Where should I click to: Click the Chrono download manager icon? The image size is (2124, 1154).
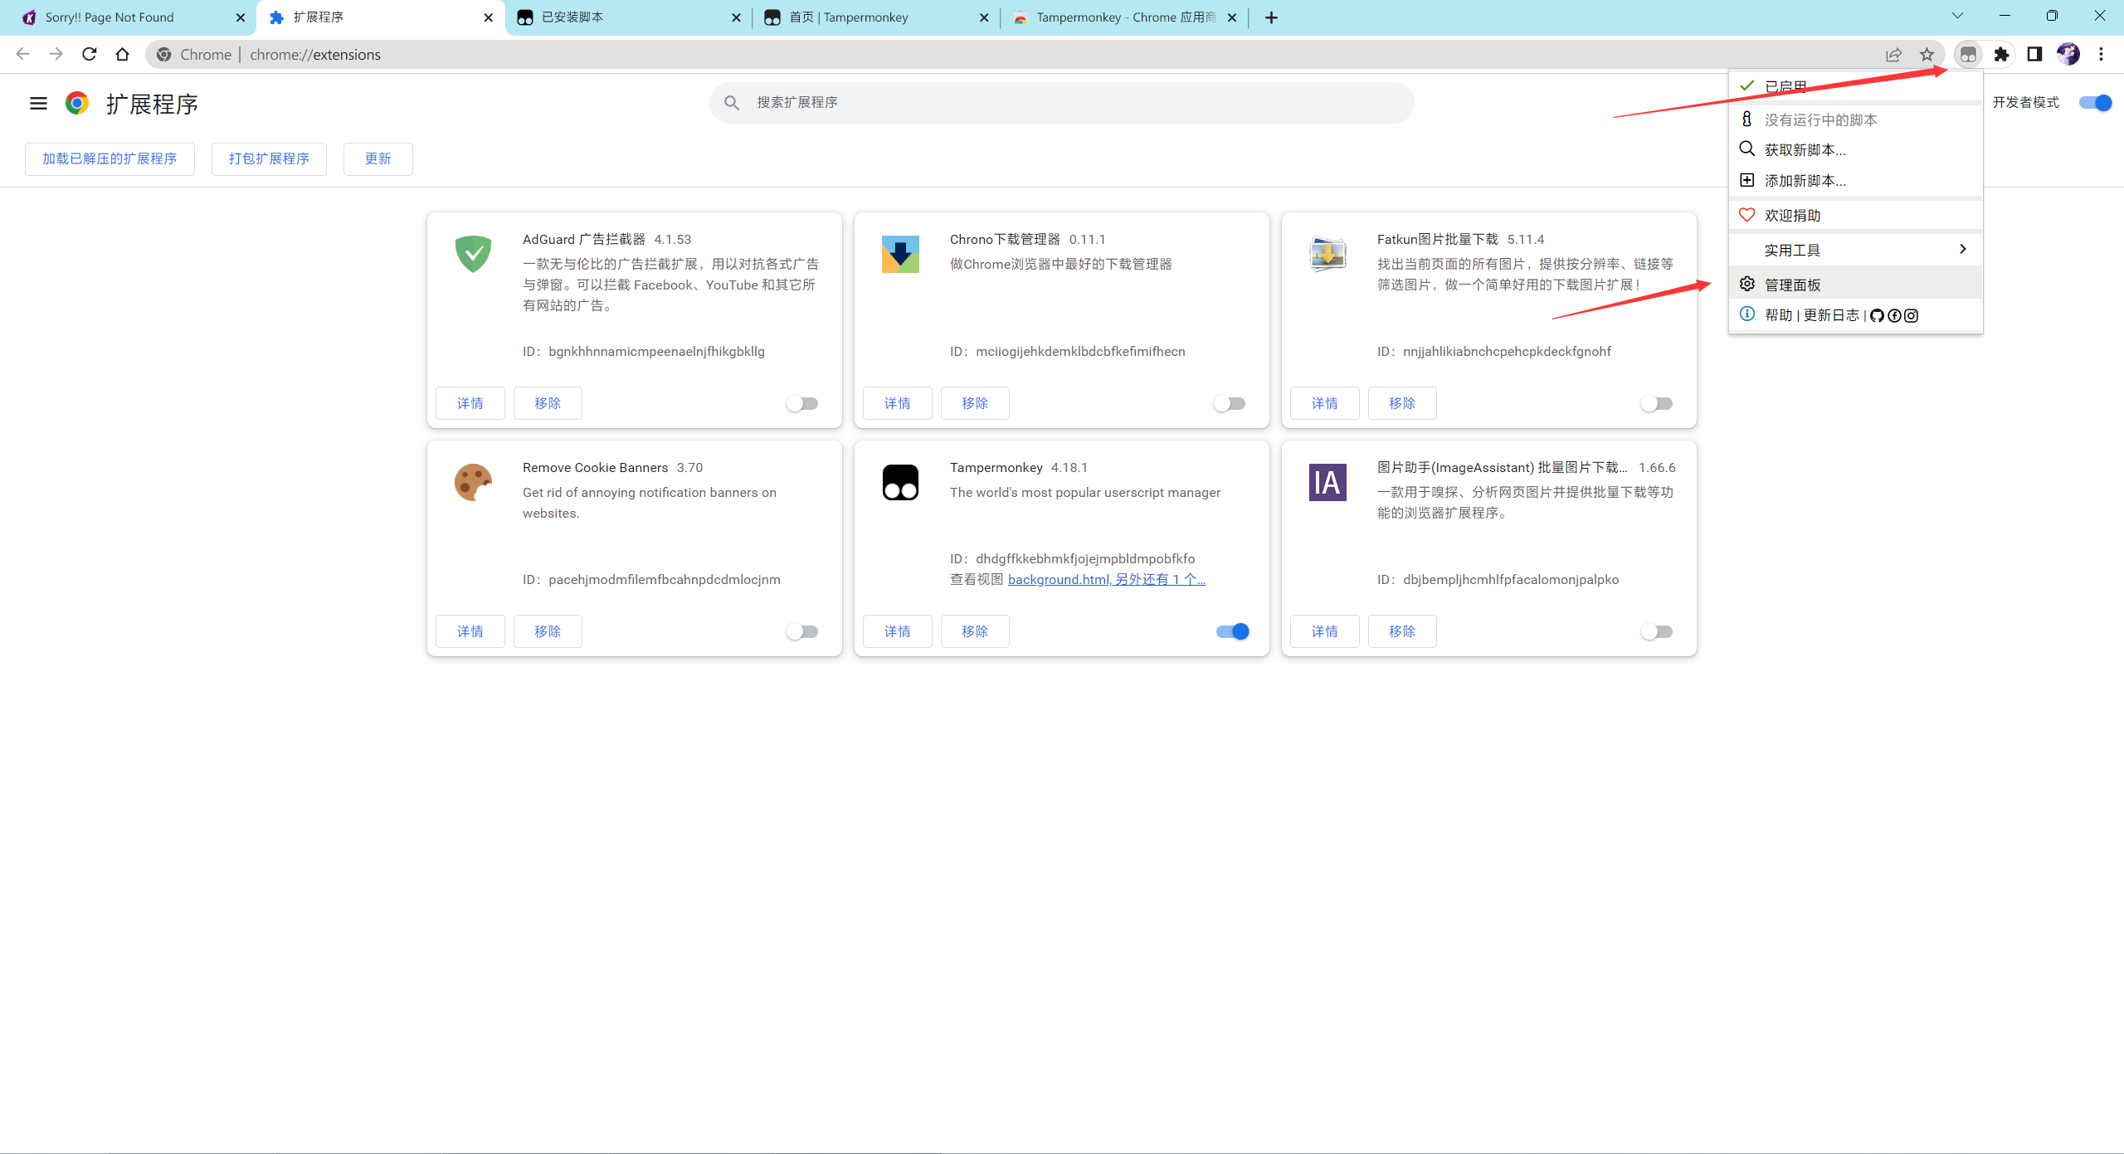tap(900, 254)
